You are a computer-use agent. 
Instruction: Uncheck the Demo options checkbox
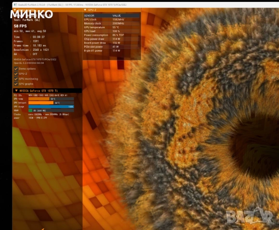tap(16, 69)
